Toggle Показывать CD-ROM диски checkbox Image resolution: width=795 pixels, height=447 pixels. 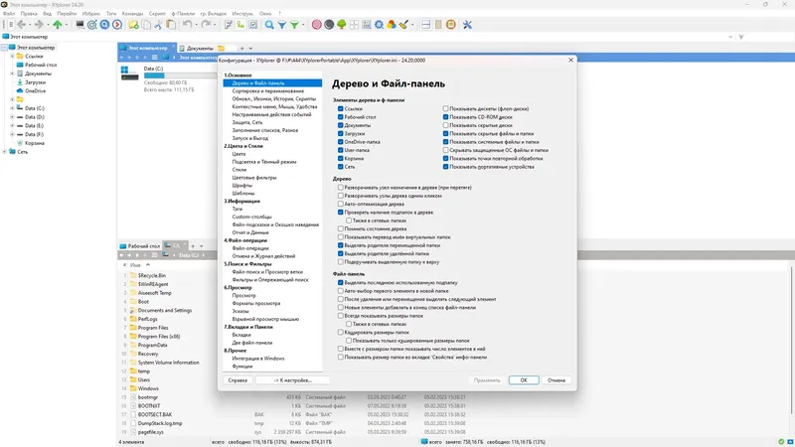pos(445,116)
